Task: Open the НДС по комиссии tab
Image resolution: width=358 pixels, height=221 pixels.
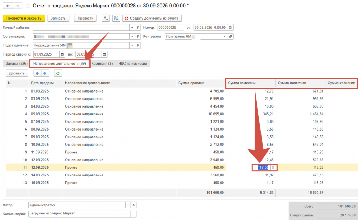Action: (x=133, y=64)
